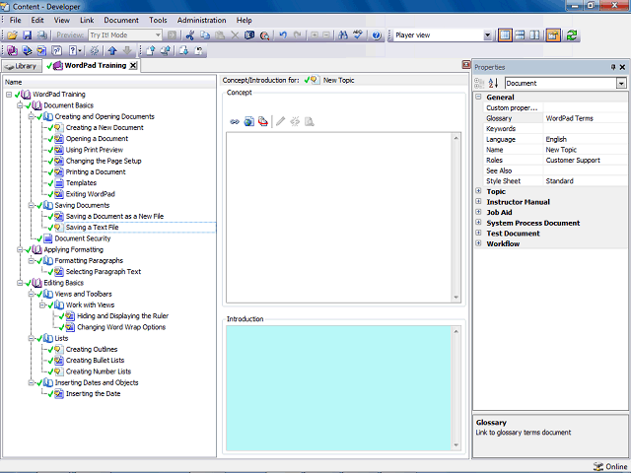
Task: Expand the Instructor Manual properties group
Action: pyautogui.click(x=478, y=201)
